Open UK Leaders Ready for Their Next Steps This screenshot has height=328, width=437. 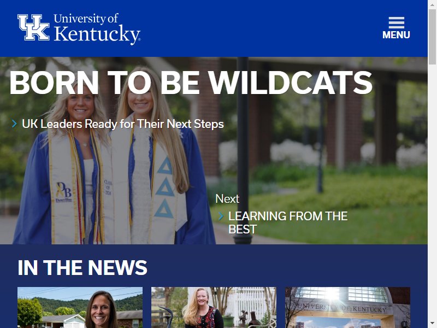122,124
